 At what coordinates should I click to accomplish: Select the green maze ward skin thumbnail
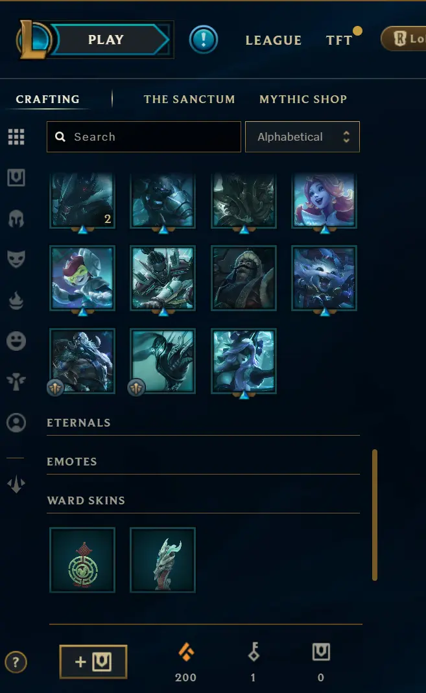[x=82, y=560]
